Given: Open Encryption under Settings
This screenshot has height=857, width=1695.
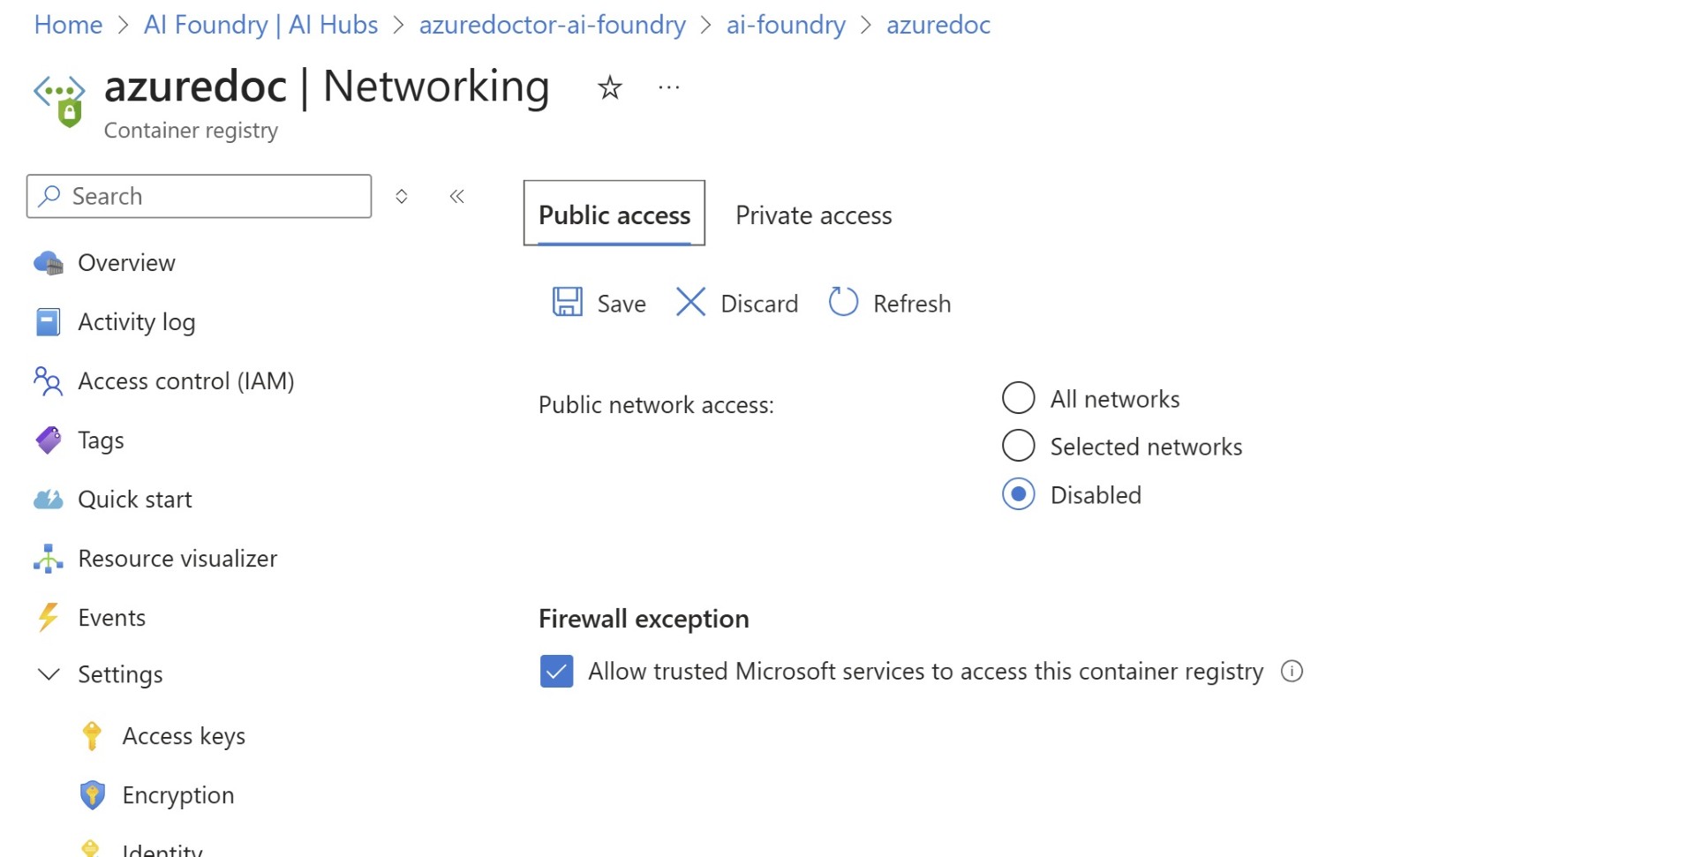Looking at the screenshot, I should (178, 795).
